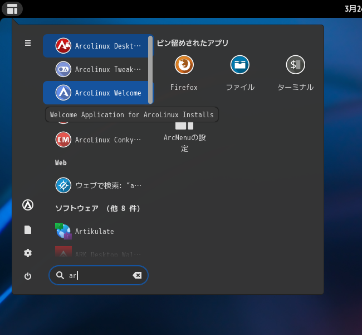
Task: Open the hamburger menu in ArcMenu sidebar
Action: [28, 43]
